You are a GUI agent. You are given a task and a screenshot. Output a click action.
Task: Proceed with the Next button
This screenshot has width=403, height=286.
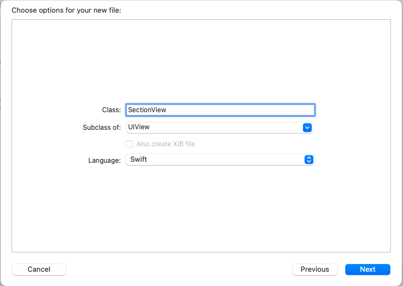point(367,269)
